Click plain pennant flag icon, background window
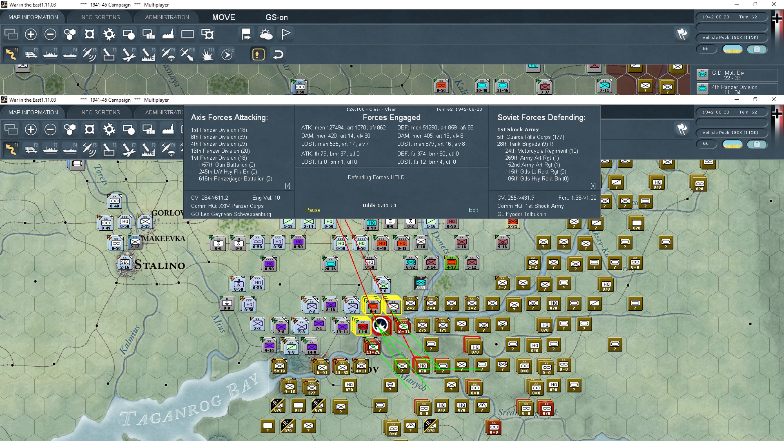The width and height of the screenshot is (784, 441). pos(286,34)
